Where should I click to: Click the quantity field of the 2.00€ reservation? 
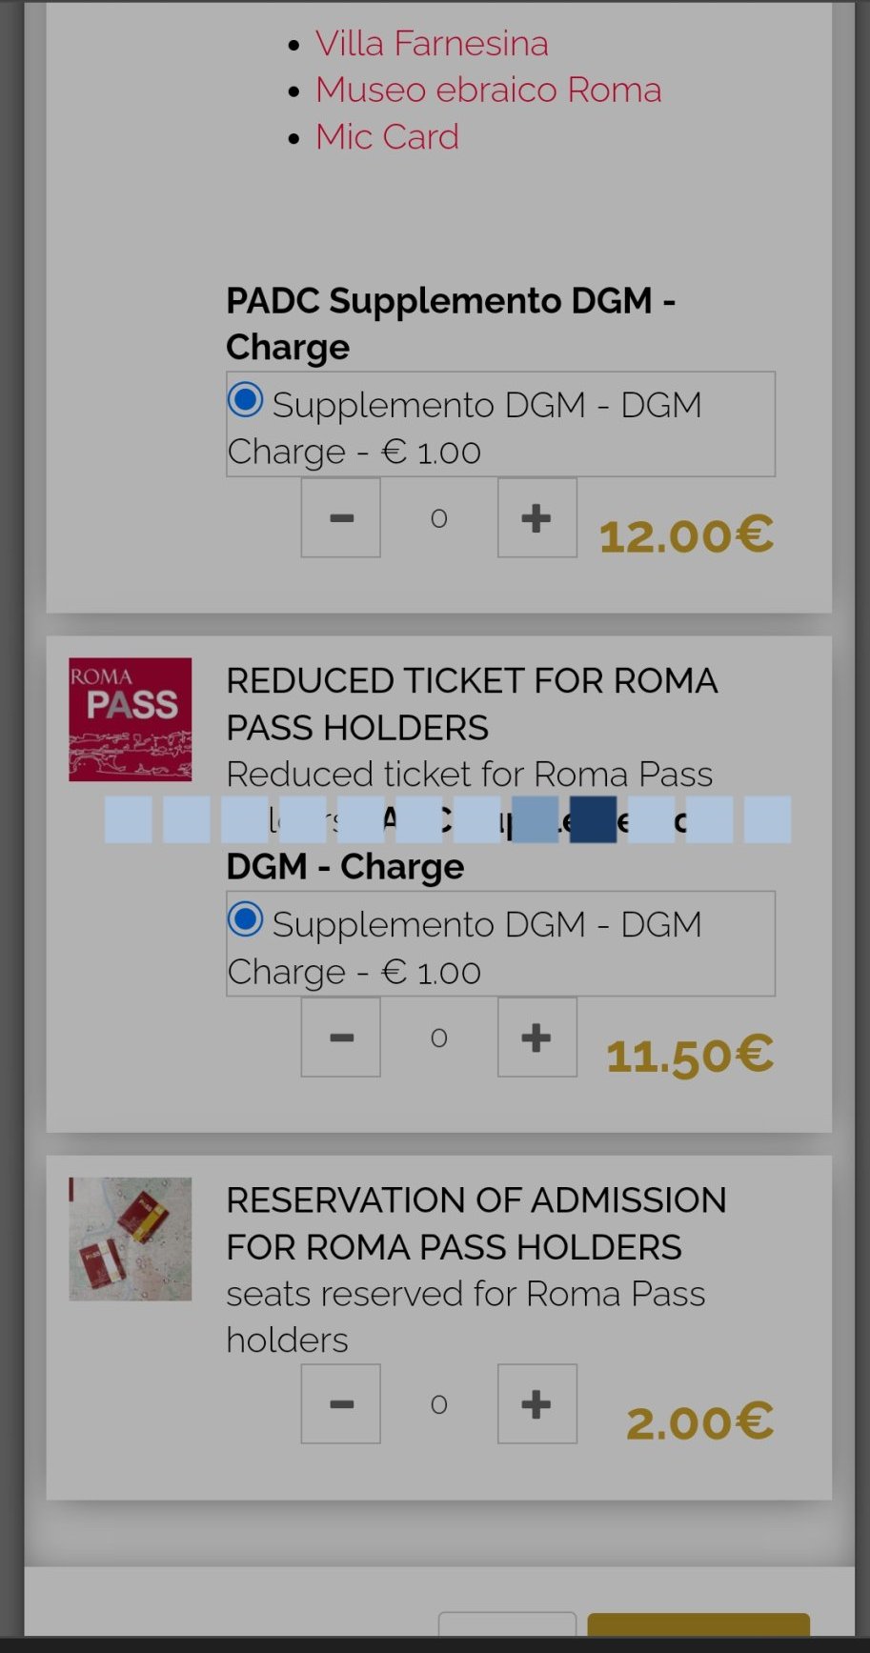438,1404
